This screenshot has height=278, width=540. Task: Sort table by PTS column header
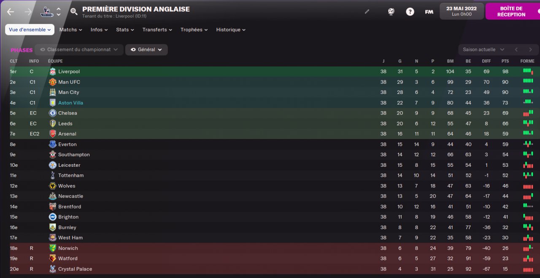click(505, 61)
